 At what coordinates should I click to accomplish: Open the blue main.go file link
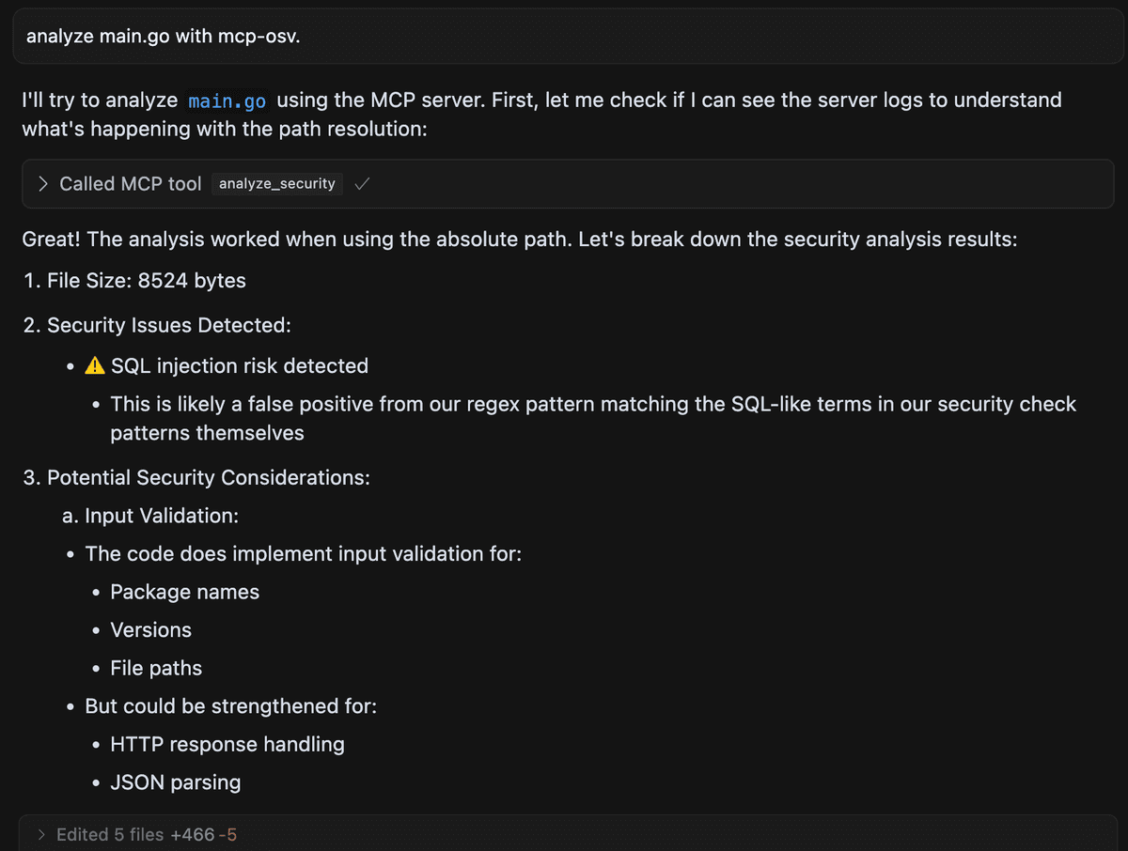[x=227, y=101]
